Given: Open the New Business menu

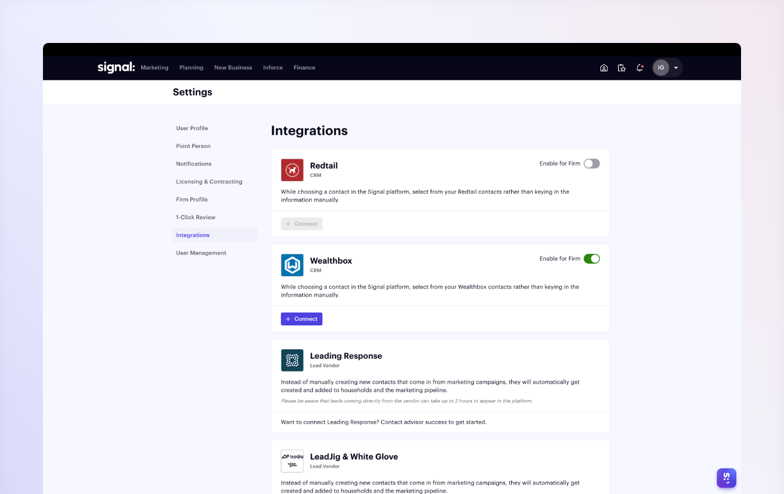Looking at the screenshot, I should 233,68.
